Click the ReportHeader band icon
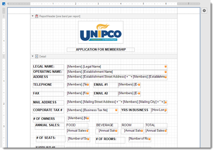The height and width of the screenshot is (152, 215). (37, 16)
